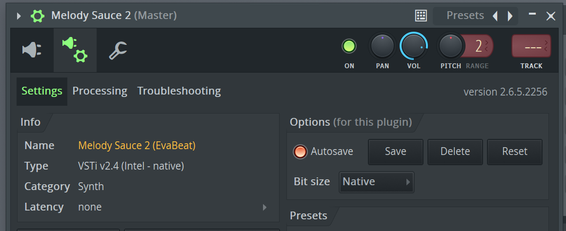Open the Presets dropdown in title bar

pyautogui.click(x=465, y=16)
